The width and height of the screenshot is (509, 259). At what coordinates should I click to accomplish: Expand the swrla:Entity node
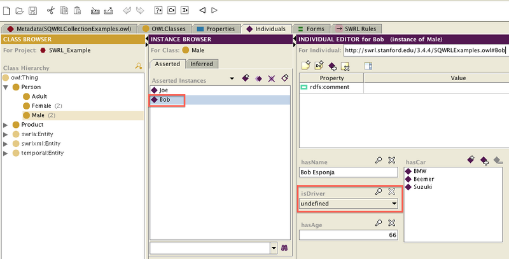tap(6, 134)
